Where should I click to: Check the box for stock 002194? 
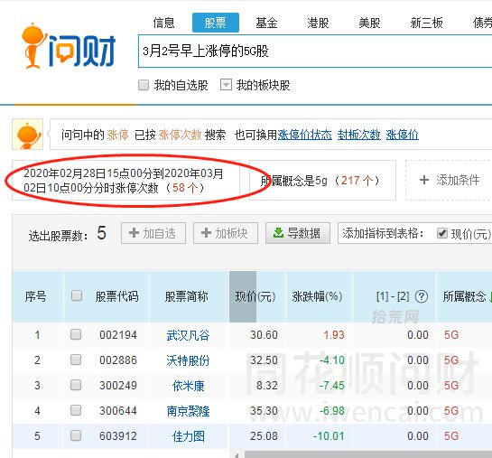[x=76, y=334]
